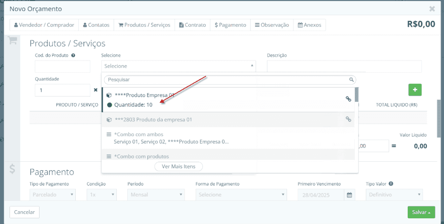Open the Período Mensal dropdown
Screen dimensions: 444x224
click(156, 195)
